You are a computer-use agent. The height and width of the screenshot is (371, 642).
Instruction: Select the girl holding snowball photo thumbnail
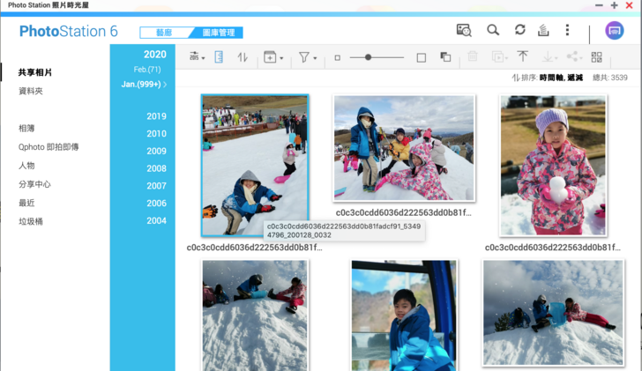(552, 166)
